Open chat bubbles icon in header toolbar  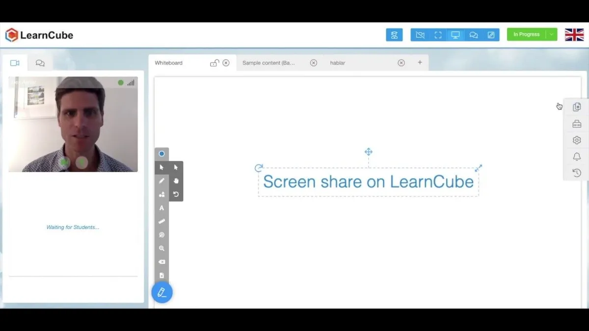[x=473, y=35]
